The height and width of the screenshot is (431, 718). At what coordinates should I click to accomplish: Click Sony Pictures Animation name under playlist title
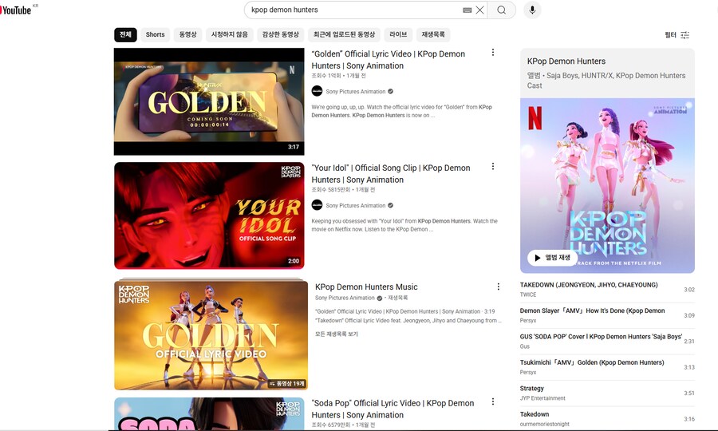pos(345,298)
